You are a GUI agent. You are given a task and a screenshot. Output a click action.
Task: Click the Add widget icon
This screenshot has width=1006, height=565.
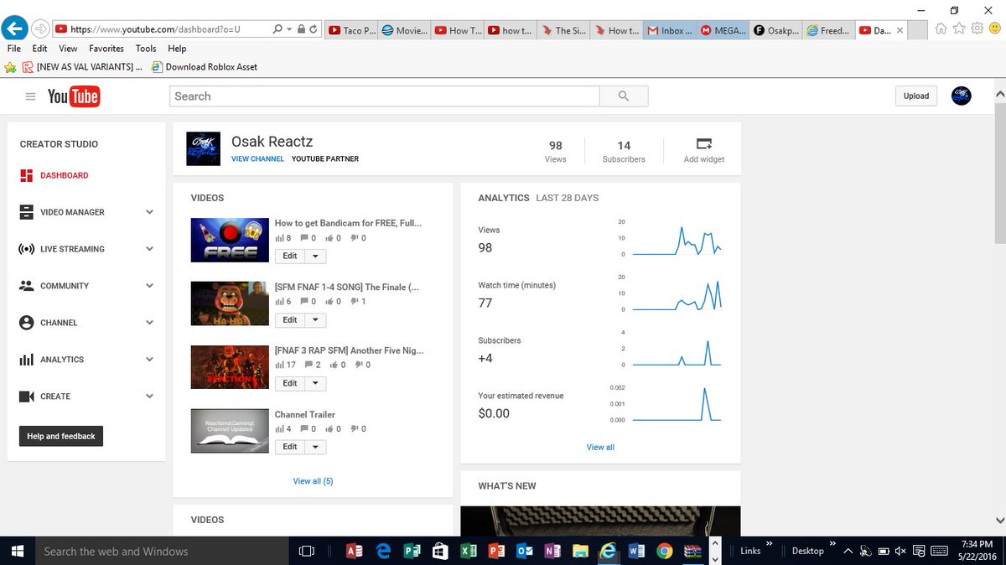704,143
